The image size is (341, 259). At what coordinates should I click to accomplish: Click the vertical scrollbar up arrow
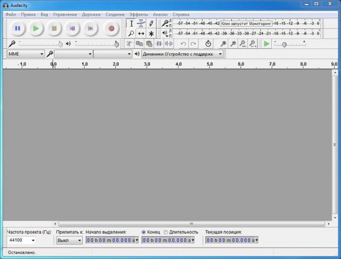pos(335,72)
